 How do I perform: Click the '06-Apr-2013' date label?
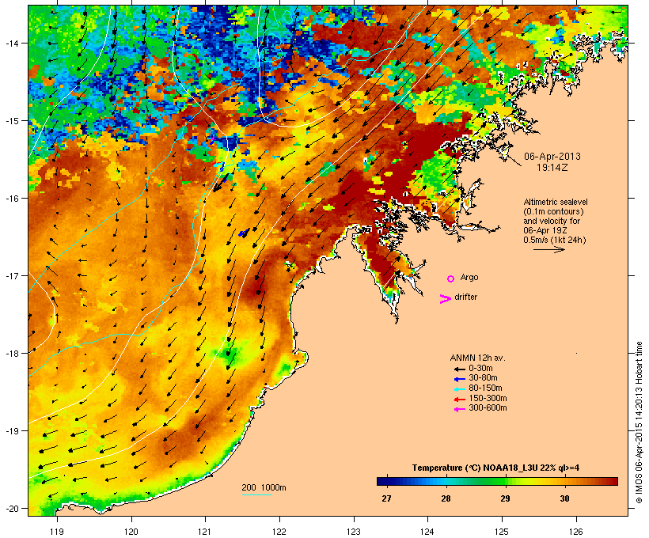tap(552, 157)
